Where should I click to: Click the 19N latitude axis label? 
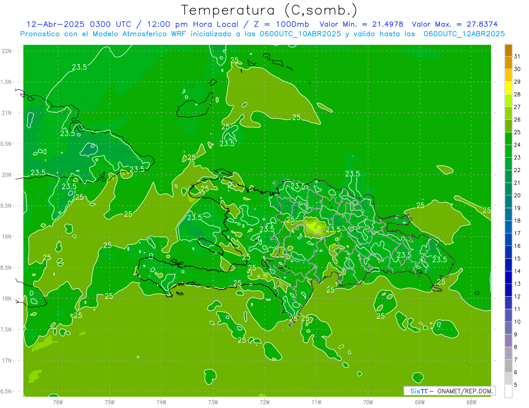coord(6,236)
